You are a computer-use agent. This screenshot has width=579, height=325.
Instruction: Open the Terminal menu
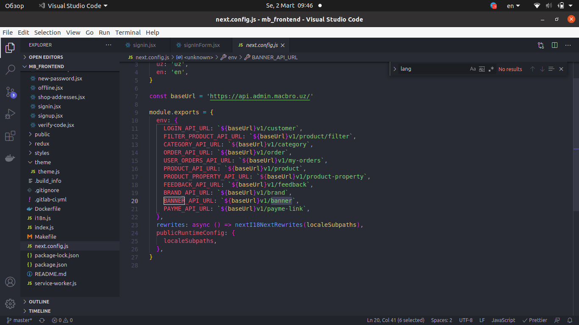point(128,33)
